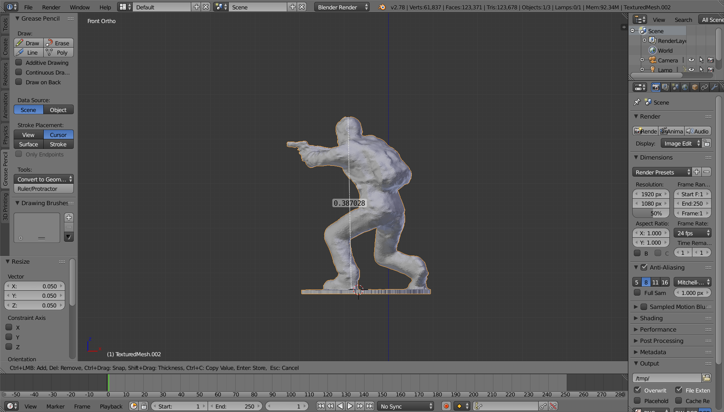Open the Render Layers properties tab icon
The height and width of the screenshot is (412, 724).
point(665,87)
